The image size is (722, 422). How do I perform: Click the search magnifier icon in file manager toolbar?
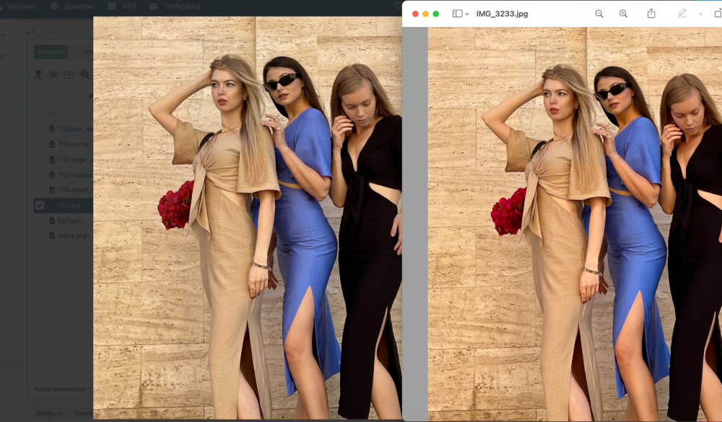click(x=84, y=74)
